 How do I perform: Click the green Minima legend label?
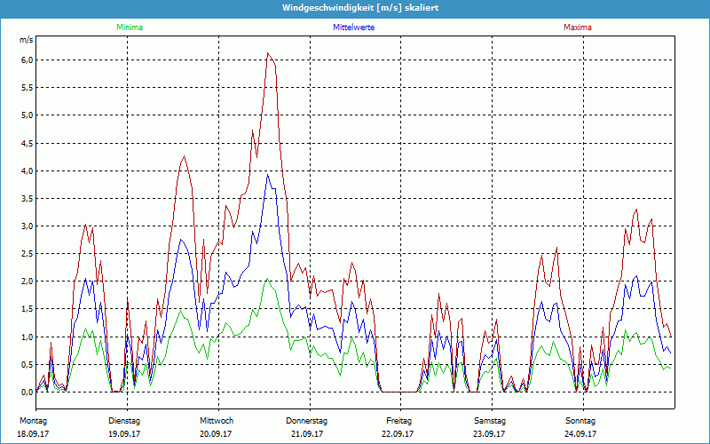129,28
